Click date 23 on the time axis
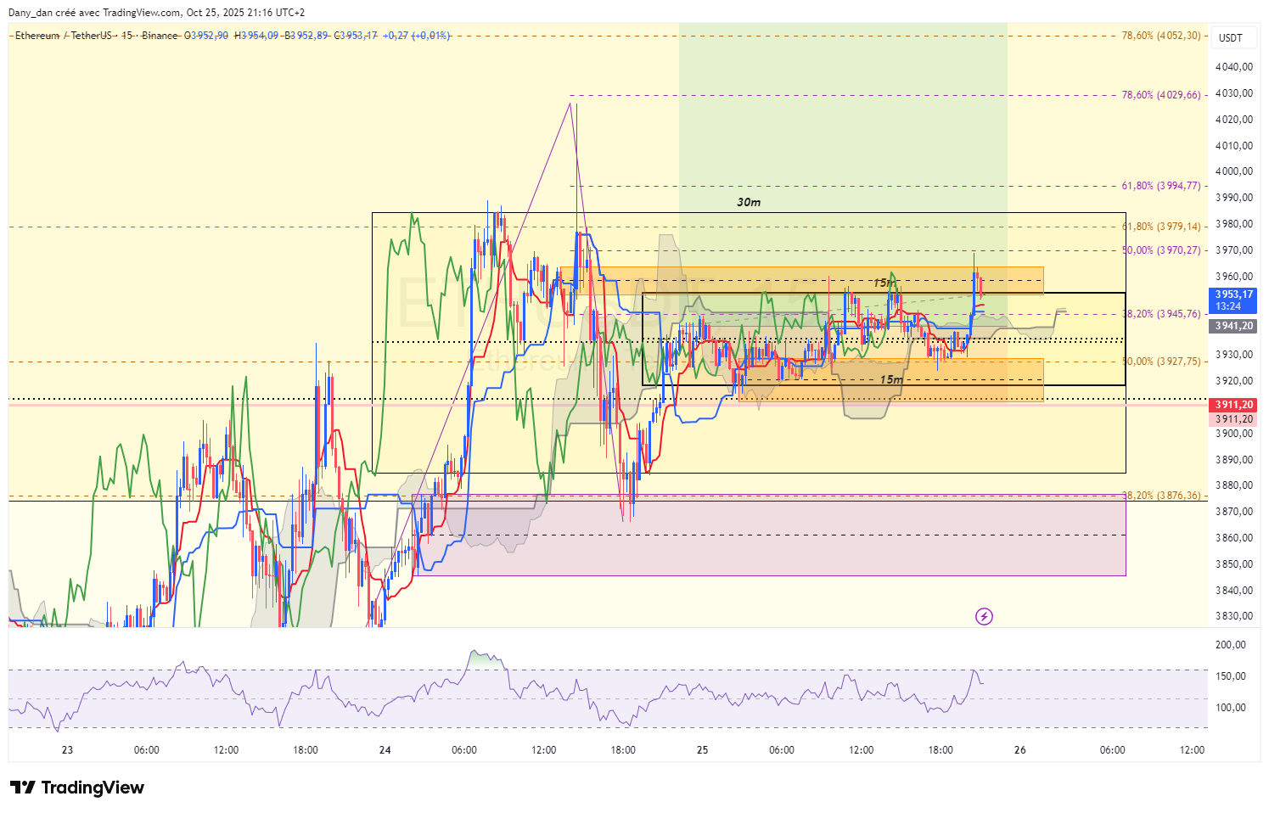 (x=68, y=750)
